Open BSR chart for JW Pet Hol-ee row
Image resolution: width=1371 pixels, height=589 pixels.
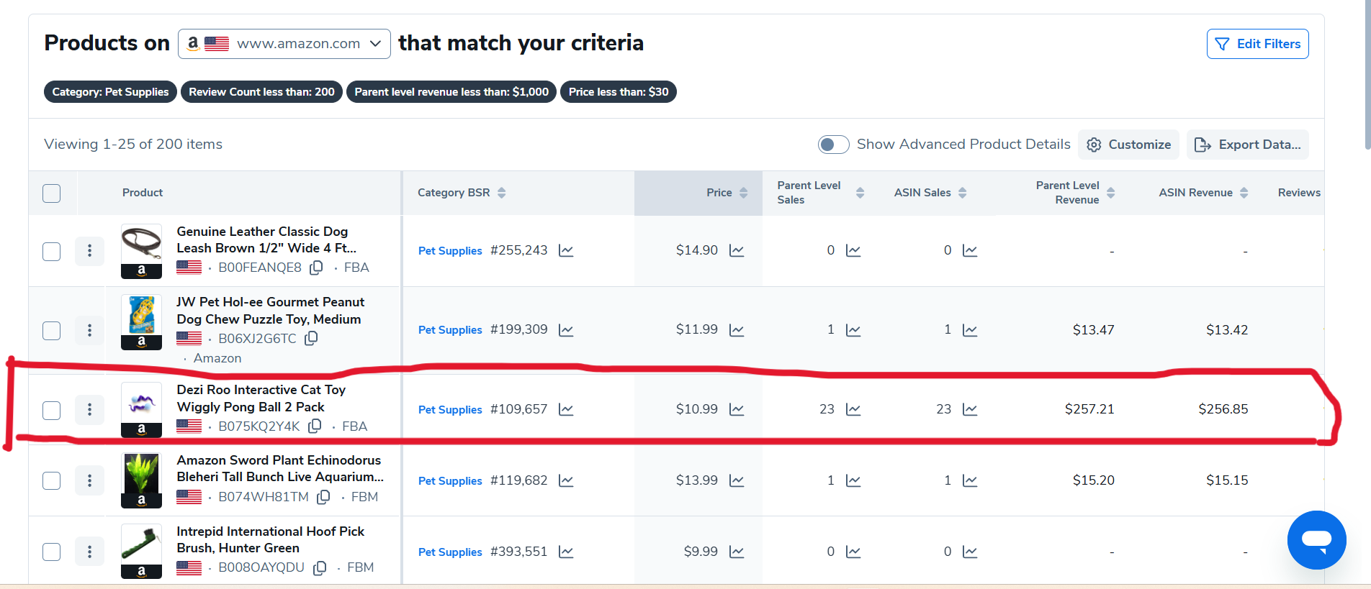tap(566, 330)
